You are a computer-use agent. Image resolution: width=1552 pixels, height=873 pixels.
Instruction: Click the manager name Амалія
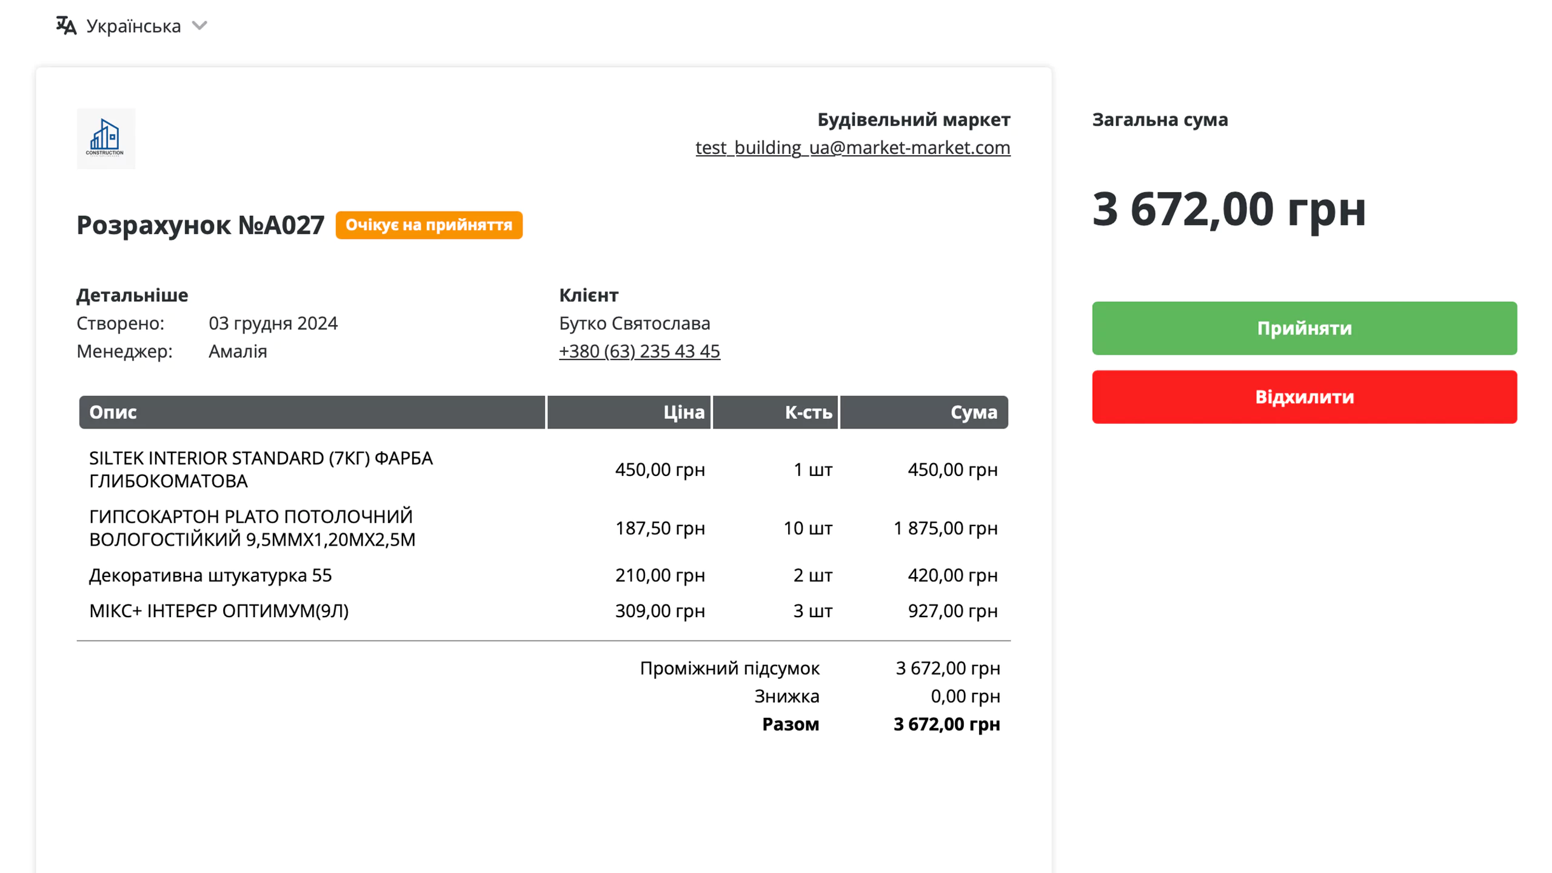(x=238, y=351)
